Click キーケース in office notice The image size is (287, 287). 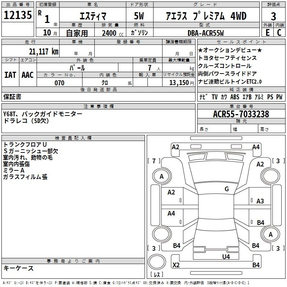point(18,268)
